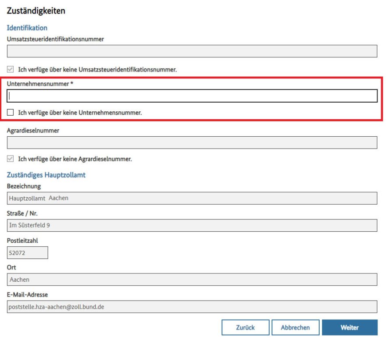Image resolution: width=392 pixels, height=340 pixels.
Task: Click the Umsatzsteueridentifikationsnummer input field
Action: pyautogui.click(x=192, y=51)
